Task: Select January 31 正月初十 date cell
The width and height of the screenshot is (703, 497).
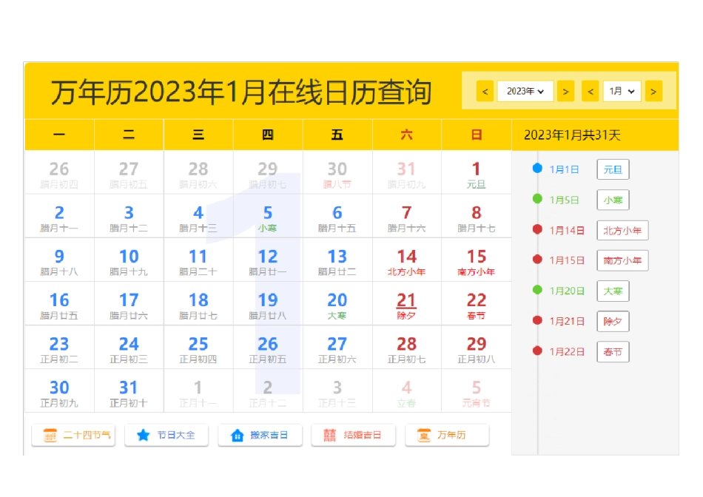Action: click(x=129, y=391)
